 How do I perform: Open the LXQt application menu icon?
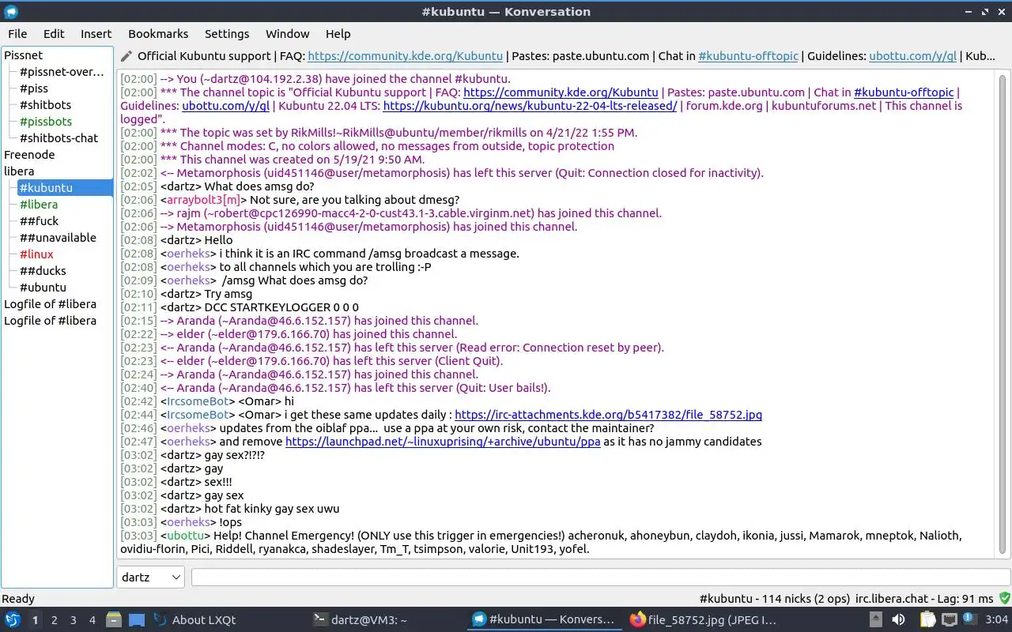pyautogui.click(x=13, y=619)
